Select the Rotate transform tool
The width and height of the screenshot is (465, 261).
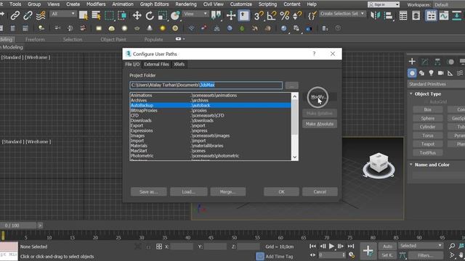point(150,15)
